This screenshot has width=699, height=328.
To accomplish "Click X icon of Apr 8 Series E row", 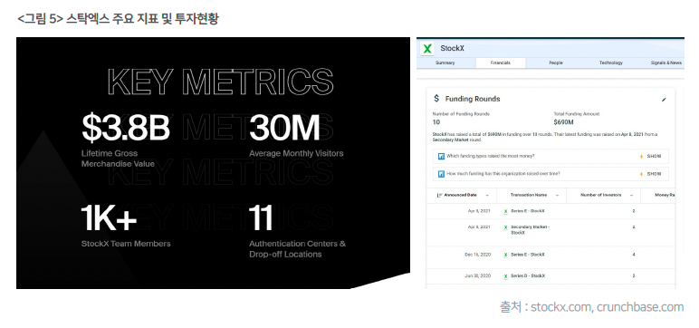I will [505, 211].
